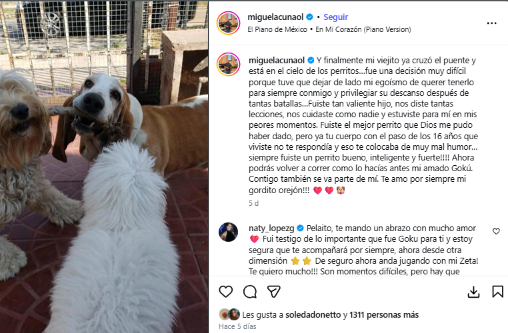Follow miguelacunaol via Seguir link
This screenshot has height=333, width=508.
[x=335, y=17]
